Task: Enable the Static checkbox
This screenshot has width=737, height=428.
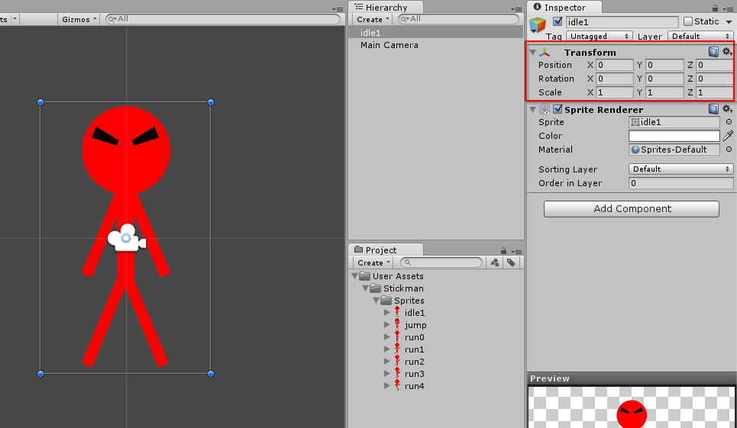Action: 688,21
